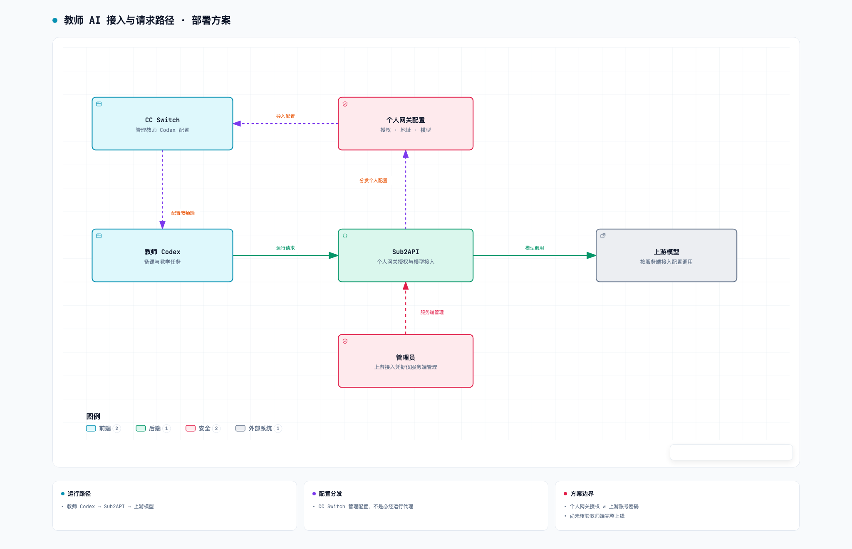Select the 个人网关配置 node title

(x=406, y=120)
